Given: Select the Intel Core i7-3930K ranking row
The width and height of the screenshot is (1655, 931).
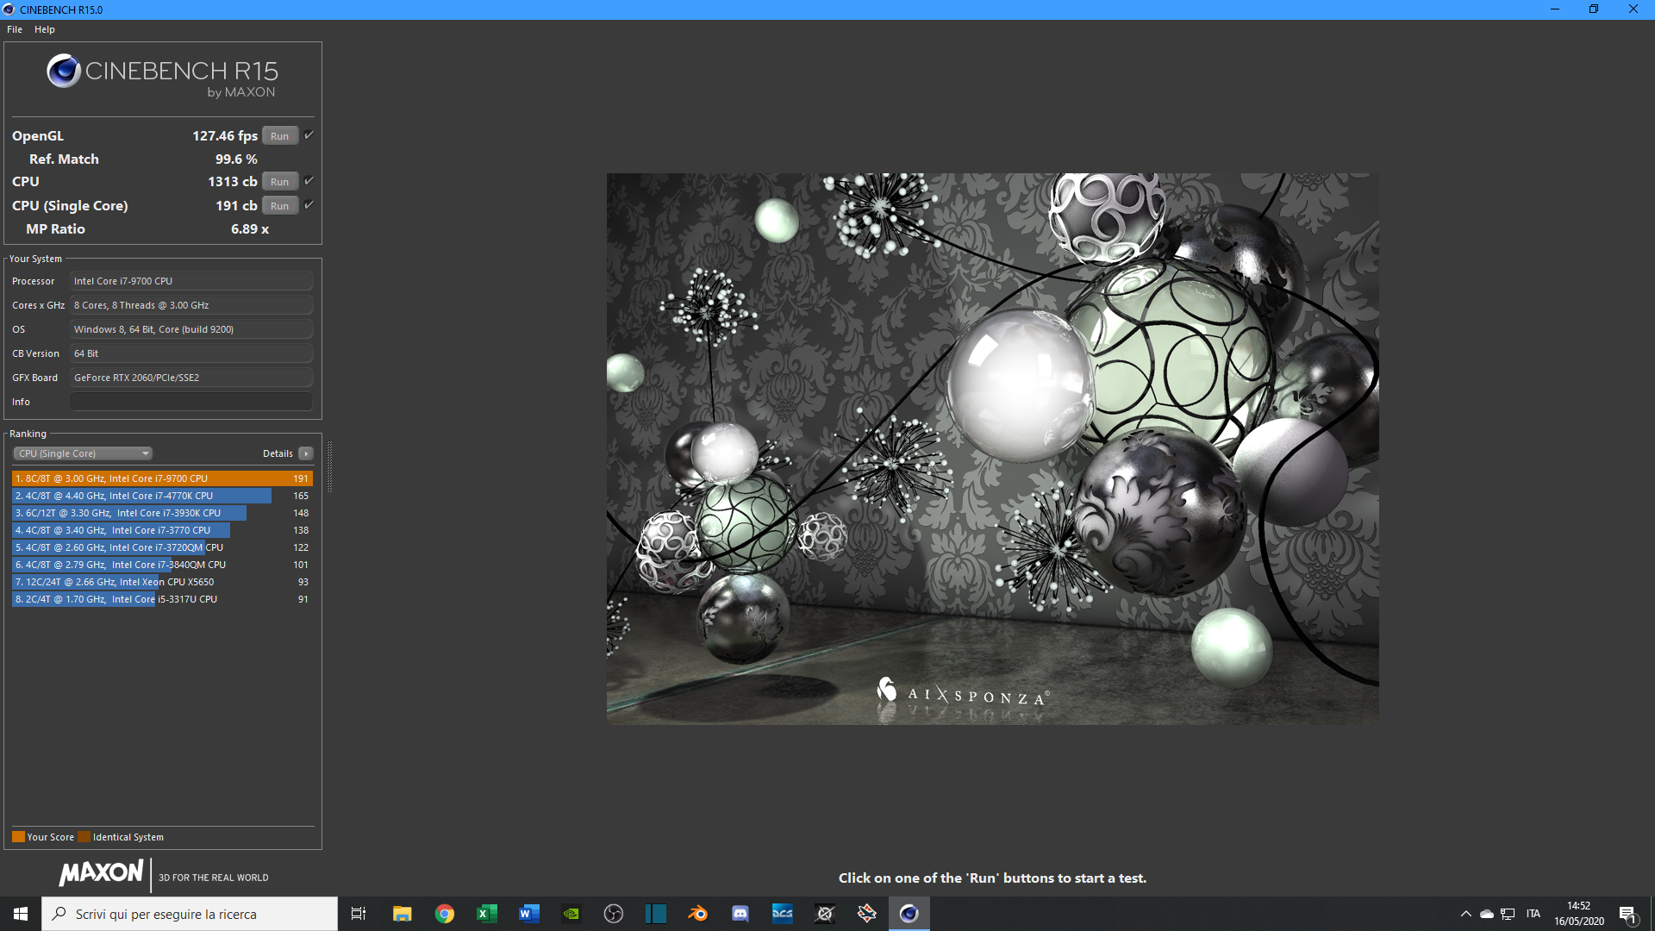Looking at the screenshot, I should tap(162, 513).
